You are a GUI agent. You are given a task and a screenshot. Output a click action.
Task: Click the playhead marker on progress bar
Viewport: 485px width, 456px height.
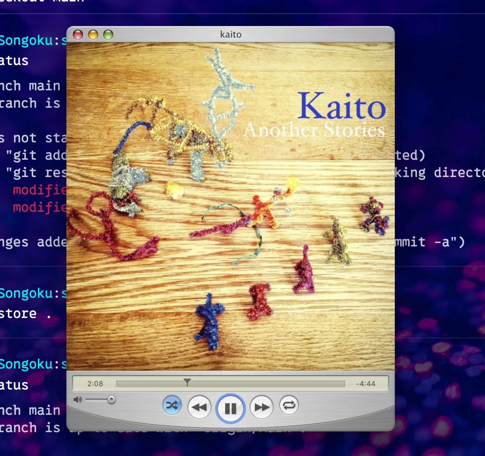(x=187, y=382)
